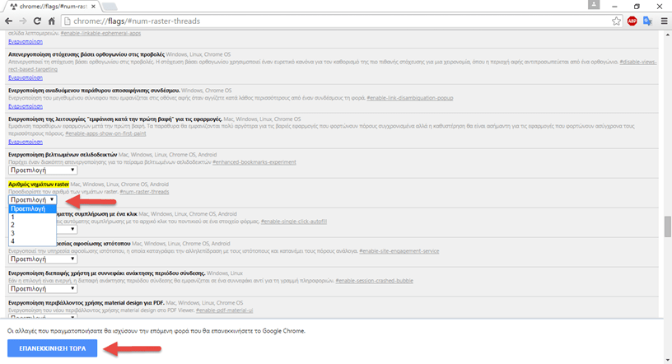Open the raster threads Προεπιλογή dropdown
The image size is (672, 364).
[x=33, y=200]
